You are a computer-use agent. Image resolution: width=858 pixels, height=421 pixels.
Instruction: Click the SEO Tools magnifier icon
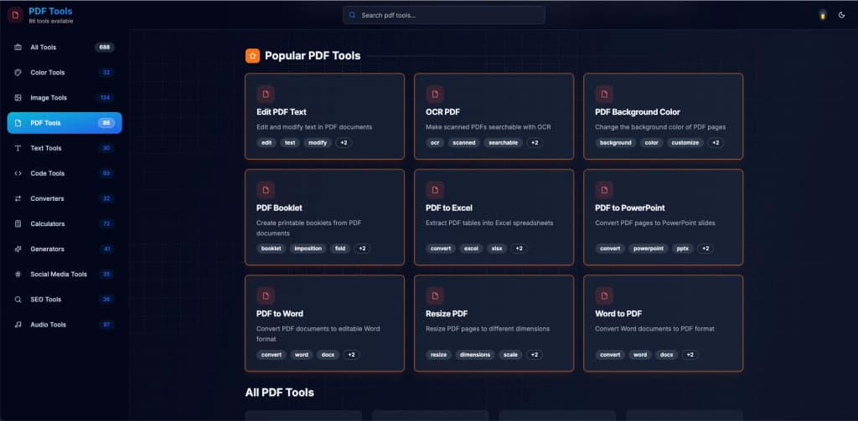click(18, 299)
